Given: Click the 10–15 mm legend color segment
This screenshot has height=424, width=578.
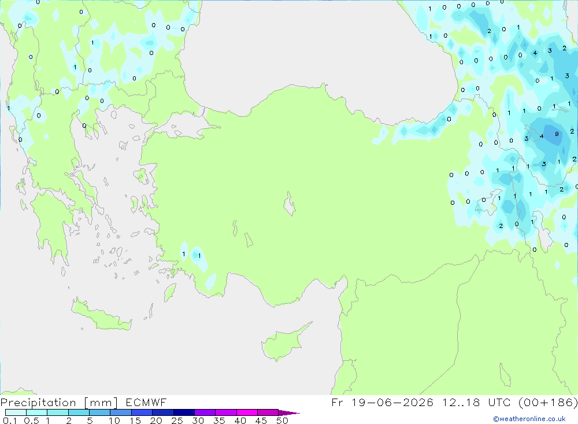Looking at the screenshot, I should click(121, 412).
